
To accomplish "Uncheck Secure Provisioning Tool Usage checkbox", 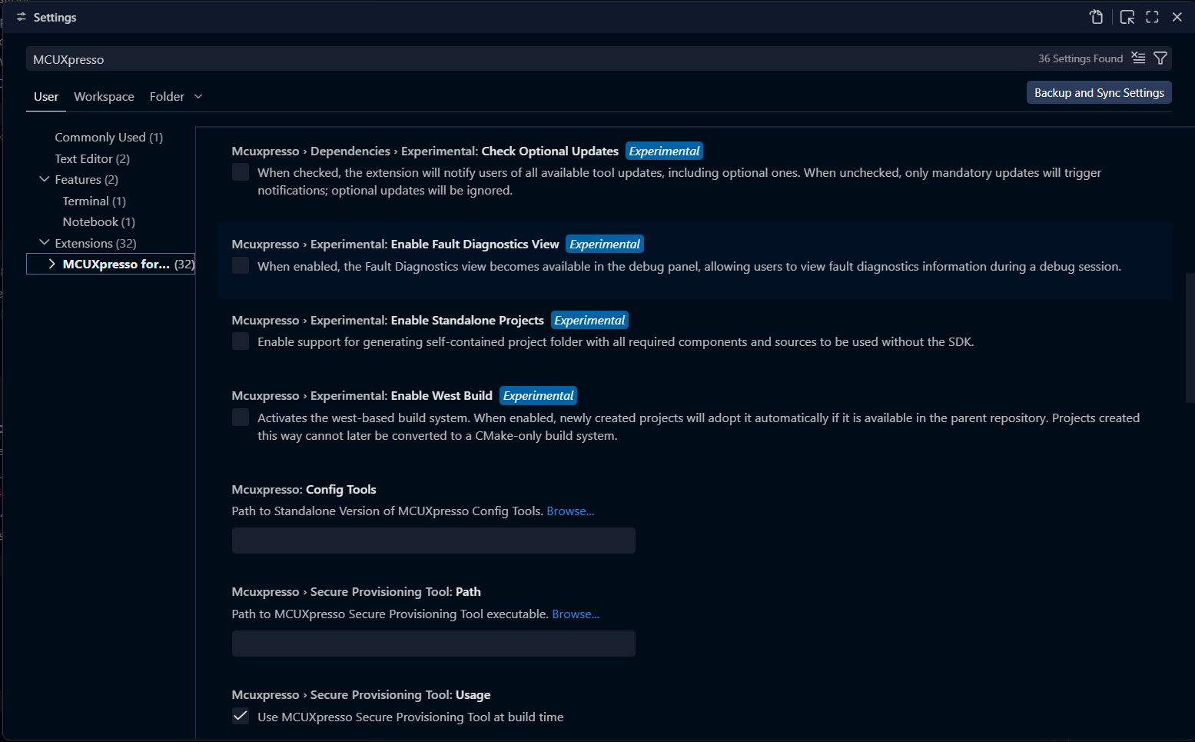I will coord(241,717).
